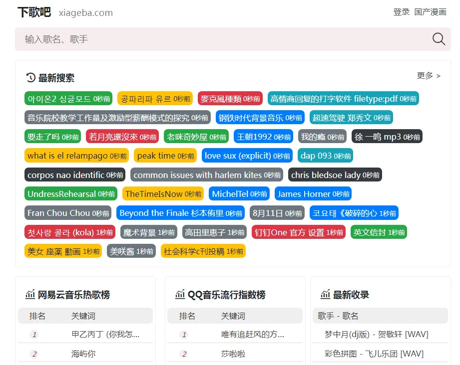This screenshot has width=460, height=365.
Task: Click the 最新搜索 section heading
Action: tap(56, 78)
